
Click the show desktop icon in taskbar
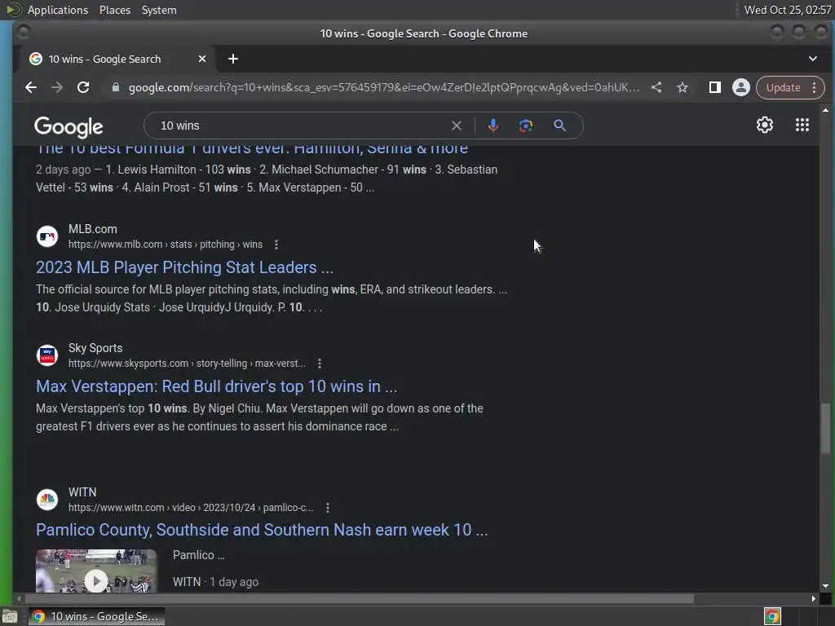click(10, 617)
